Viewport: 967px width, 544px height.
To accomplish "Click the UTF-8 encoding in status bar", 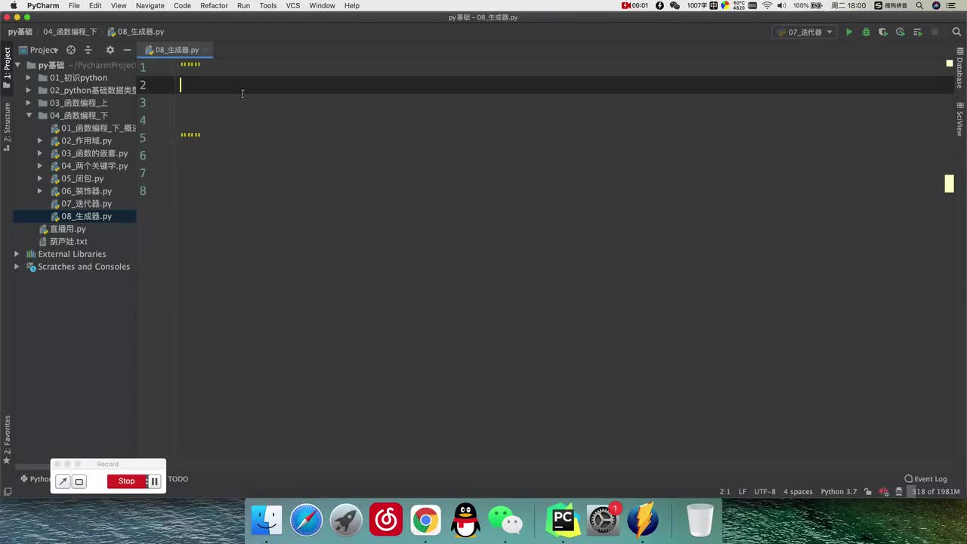I will coord(765,492).
